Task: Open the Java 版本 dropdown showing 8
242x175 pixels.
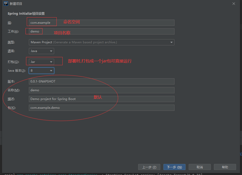Action: point(41,71)
